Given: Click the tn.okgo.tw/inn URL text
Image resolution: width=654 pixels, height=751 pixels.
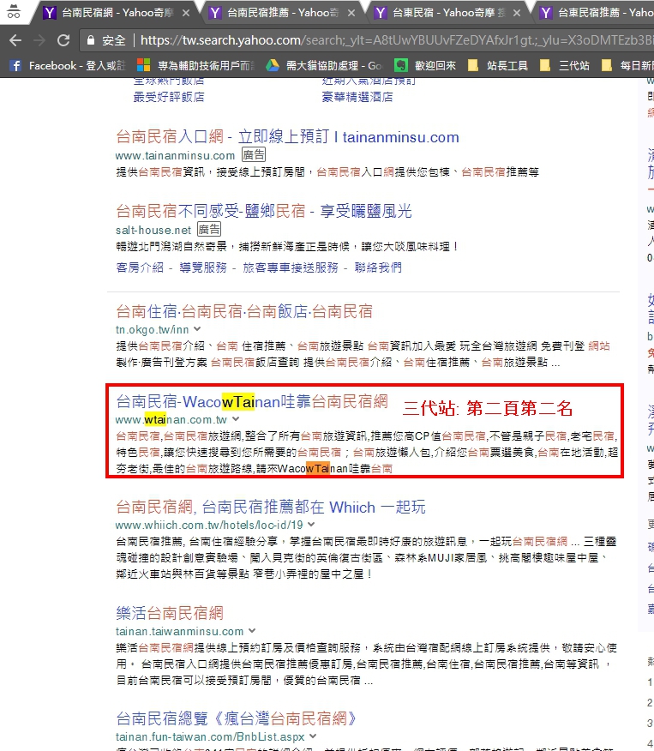Looking at the screenshot, I should coord(153,329).
